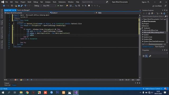
Task: Select the System.Core reference
Action: [148, 37]
